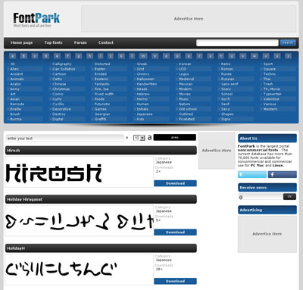This screenshot has height=290, width=303.
Task: Open the Japanese category link
Action: click(145, 114)
